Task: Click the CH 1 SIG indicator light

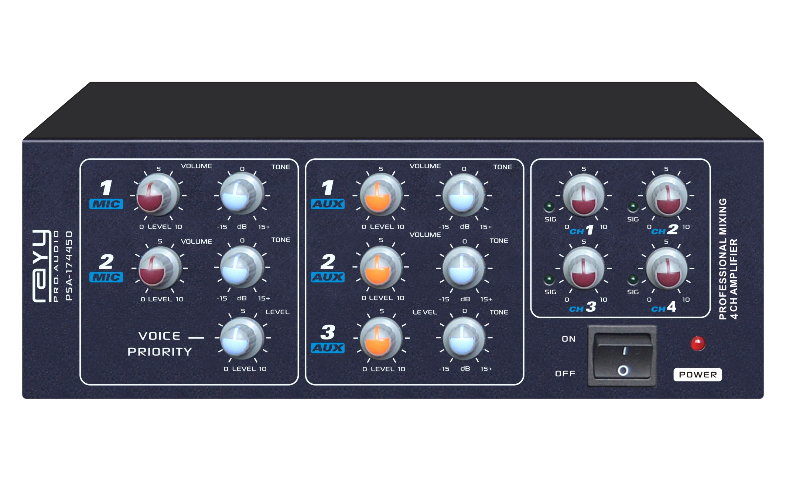Action: point(549,206)
